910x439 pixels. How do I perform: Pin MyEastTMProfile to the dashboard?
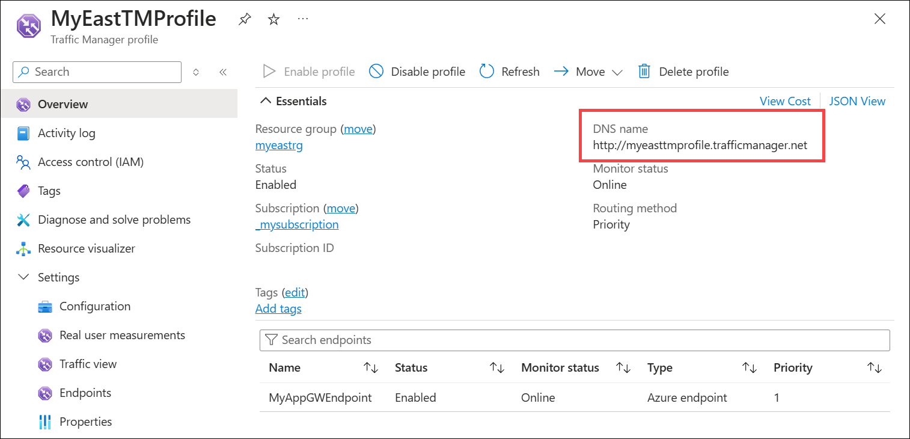tap(245, 19)
